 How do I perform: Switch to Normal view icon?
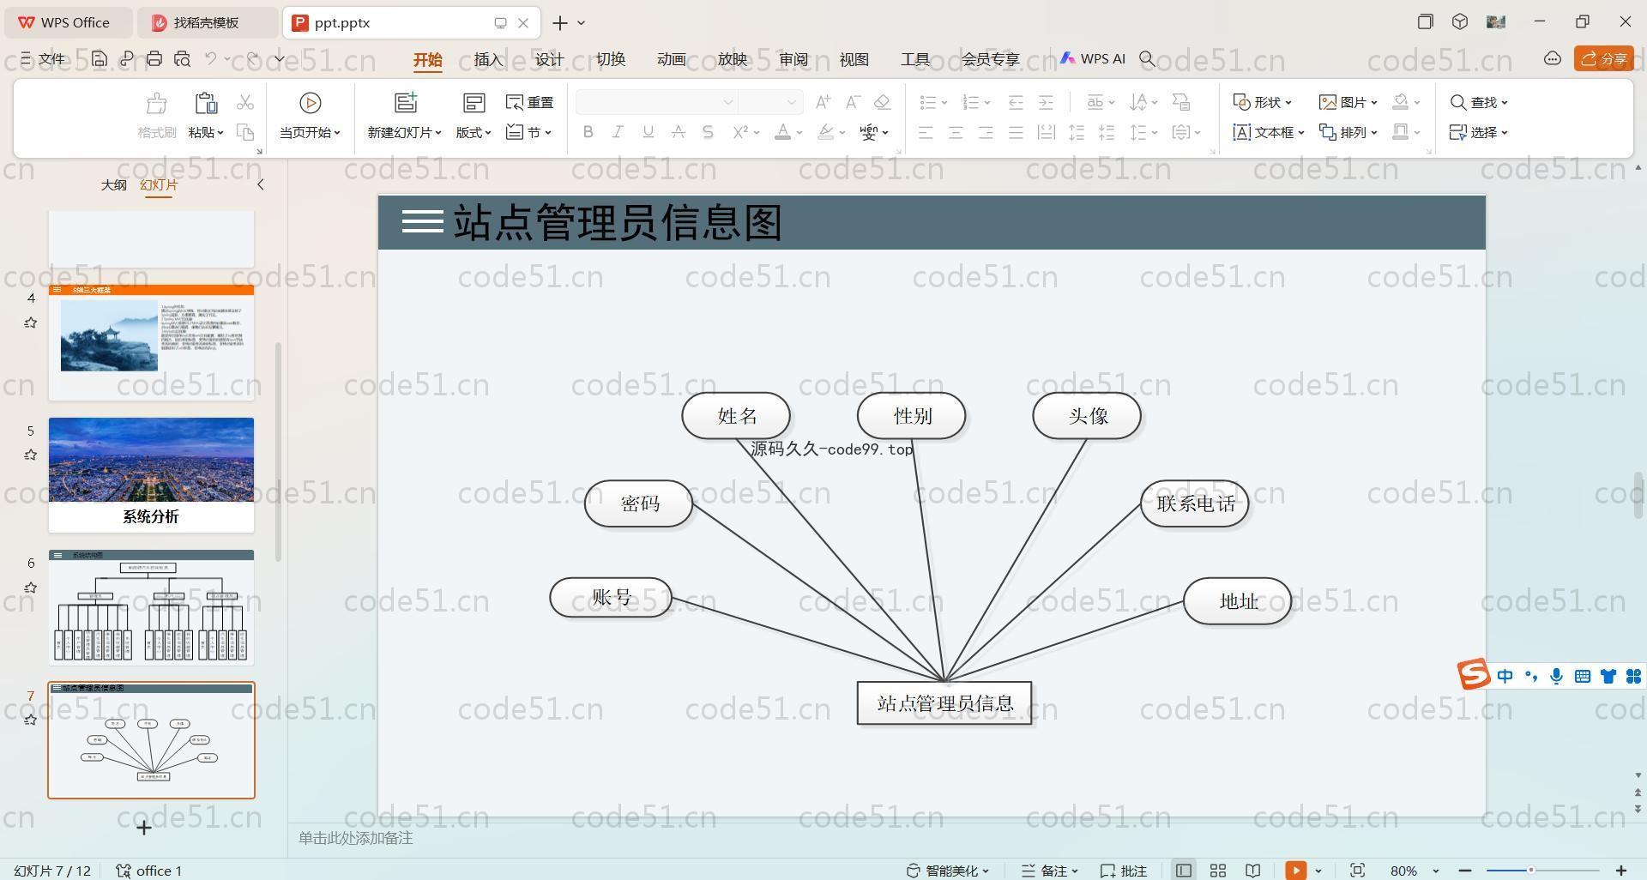point(1184,871)
